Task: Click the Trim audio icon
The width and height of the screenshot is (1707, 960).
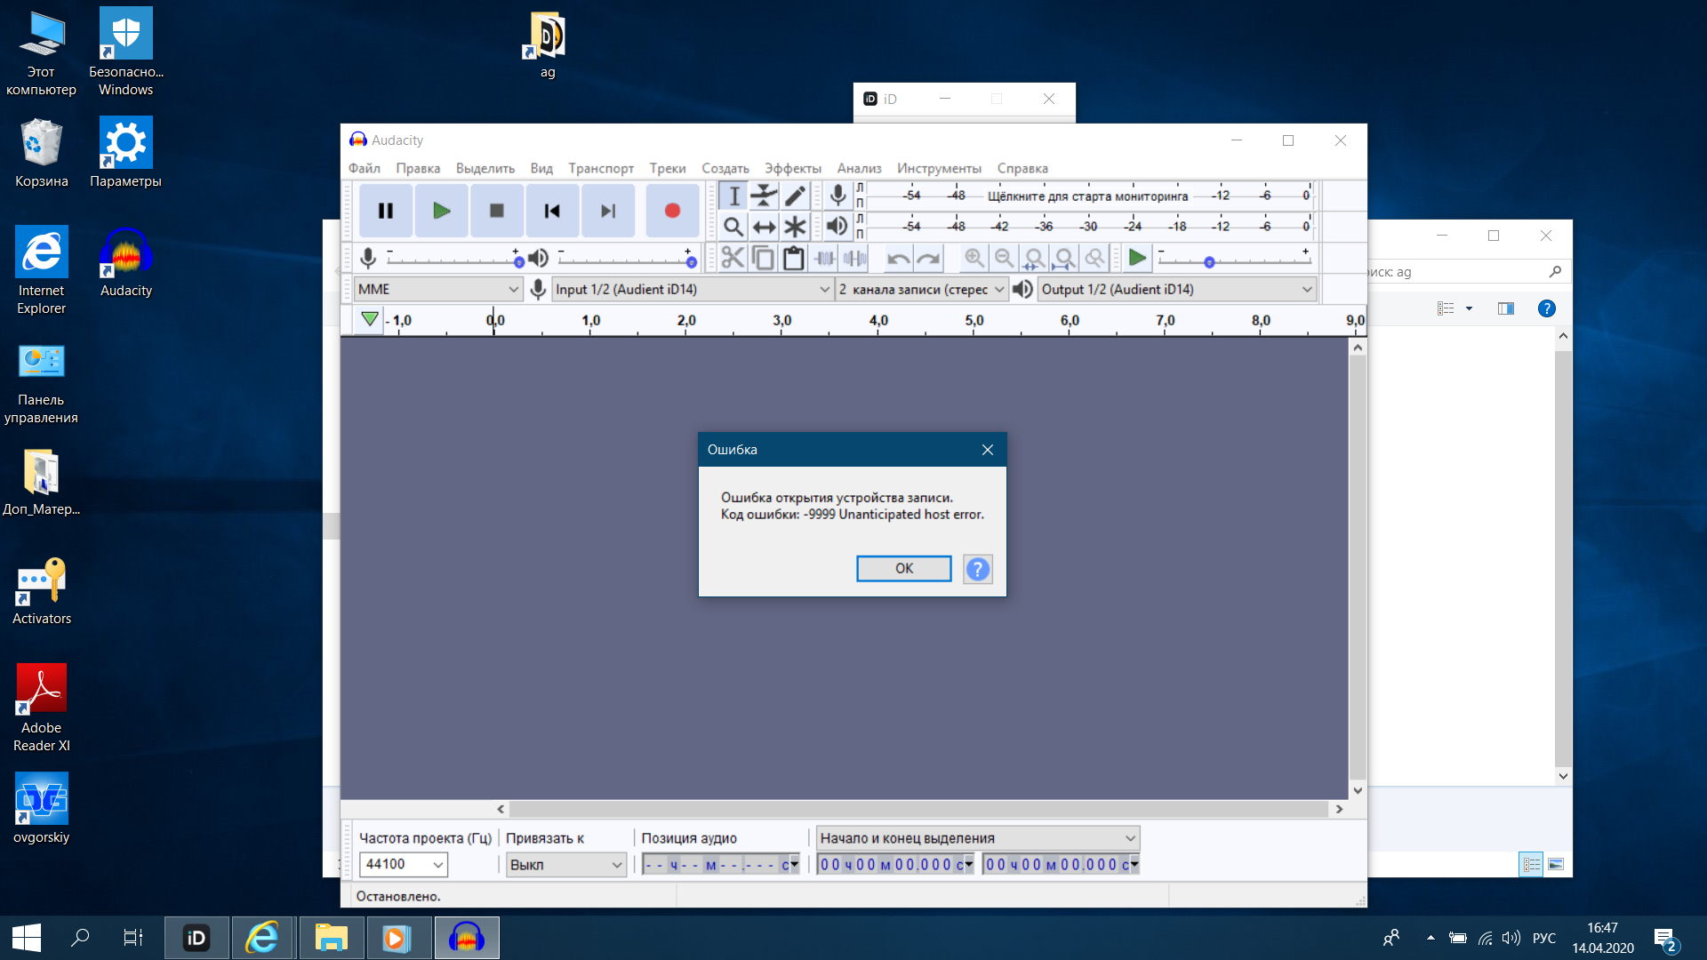Action: pos(824,259)
